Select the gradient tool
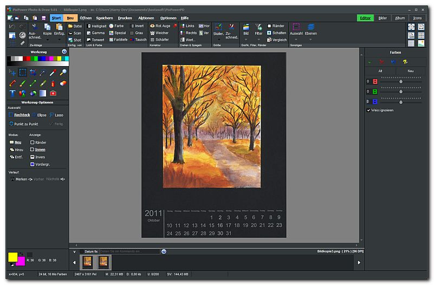Image resolution: width=434 pixels, height=285 pixels. point(43,93)
